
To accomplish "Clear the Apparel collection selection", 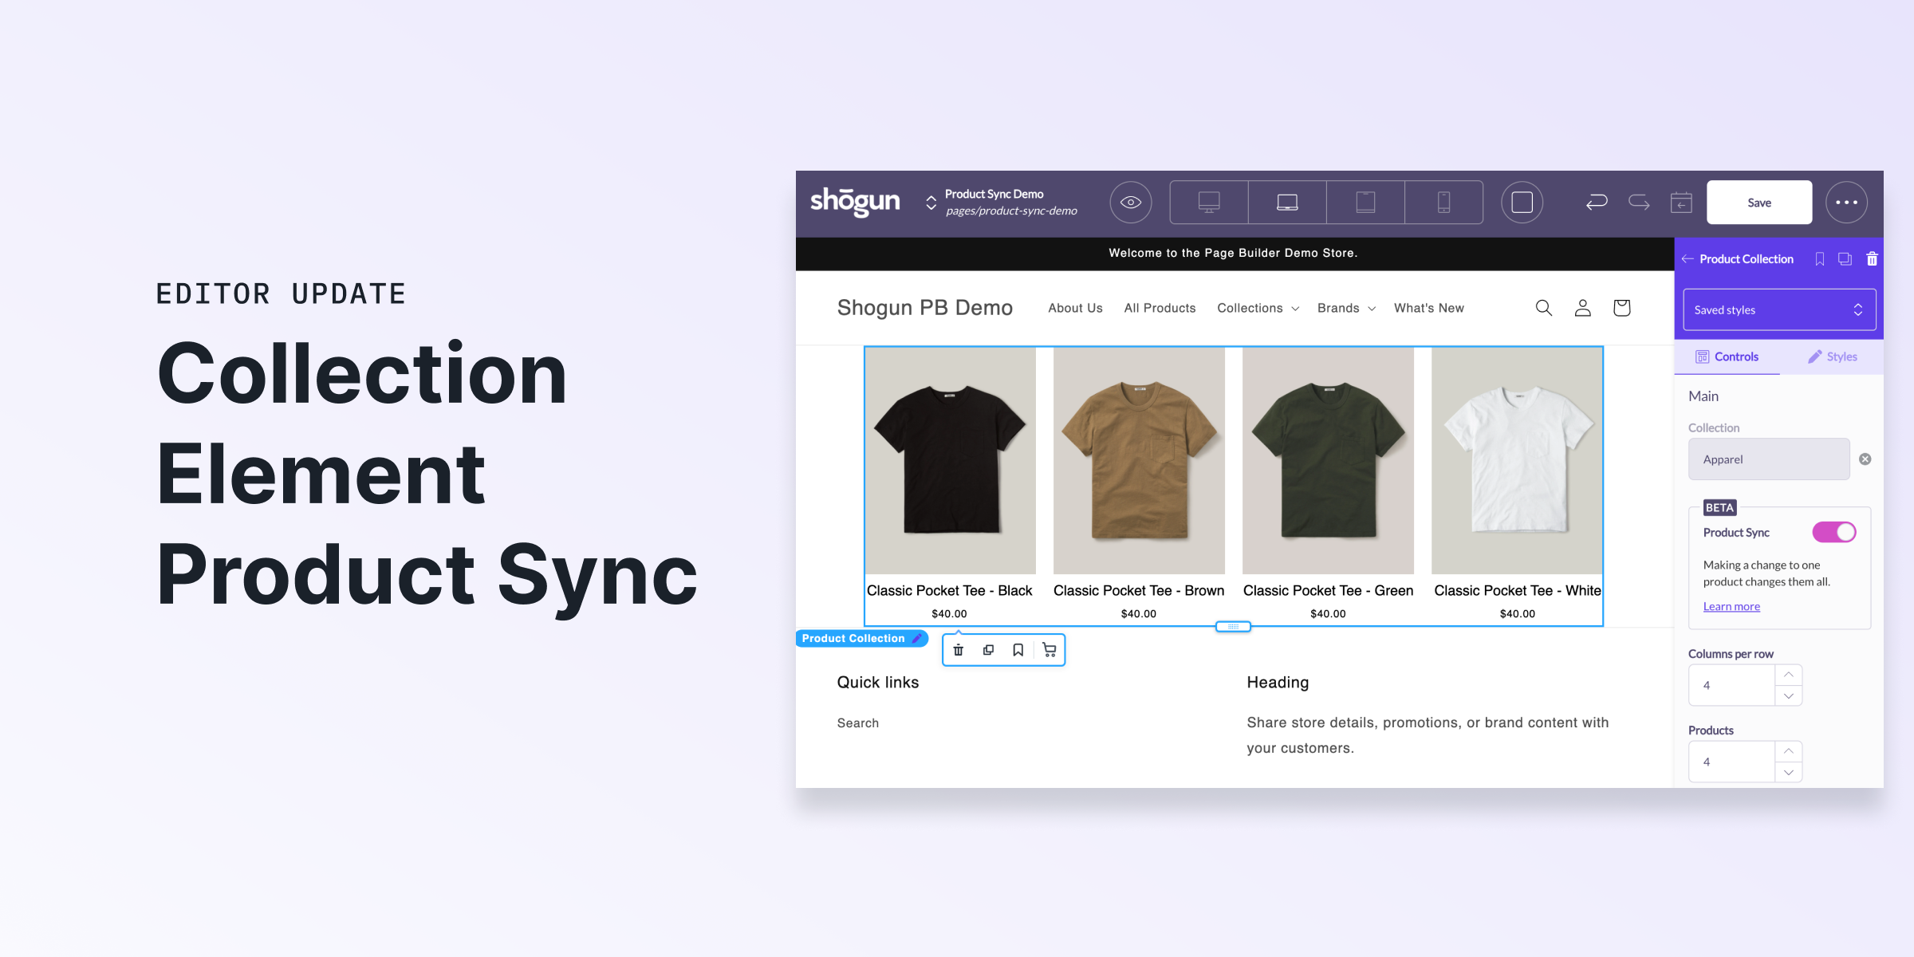I will click(1865, 459).
